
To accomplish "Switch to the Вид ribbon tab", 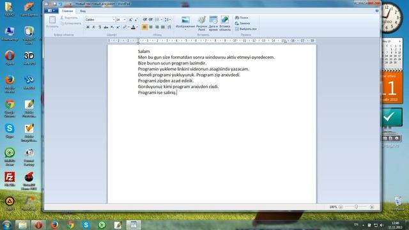I will click(x=82, y=11).
